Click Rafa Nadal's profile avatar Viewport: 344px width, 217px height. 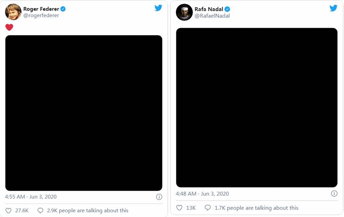(x=184, y=12)
